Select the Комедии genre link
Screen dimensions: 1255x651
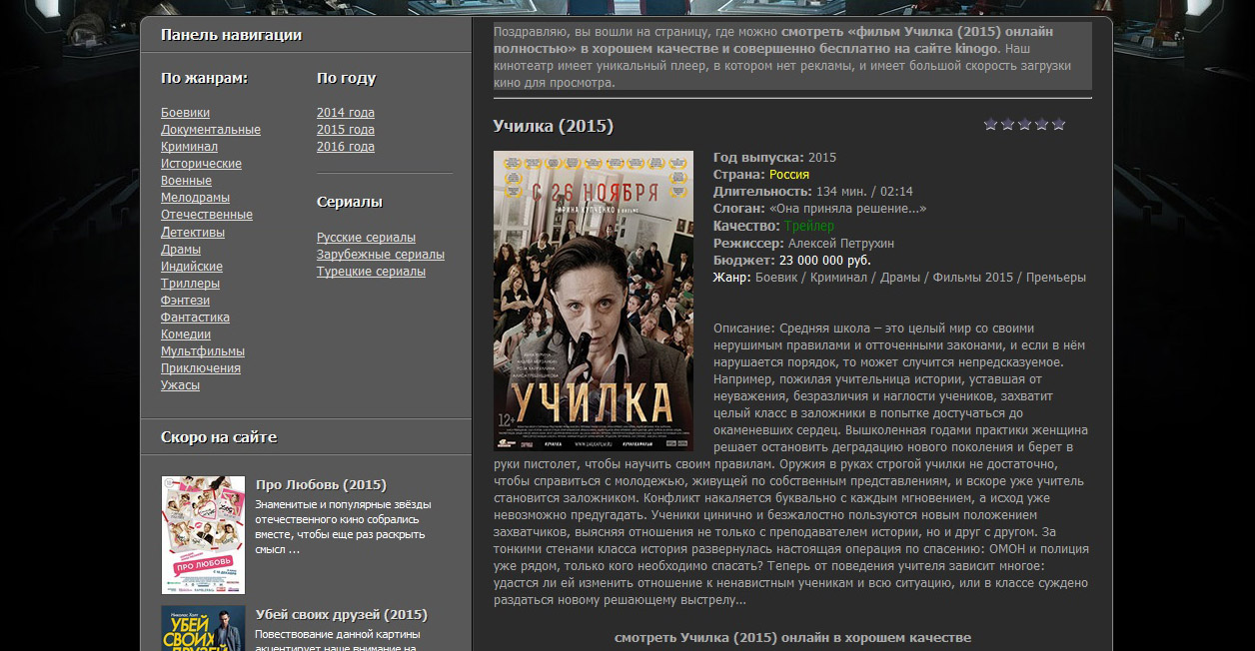coord(186,334)
